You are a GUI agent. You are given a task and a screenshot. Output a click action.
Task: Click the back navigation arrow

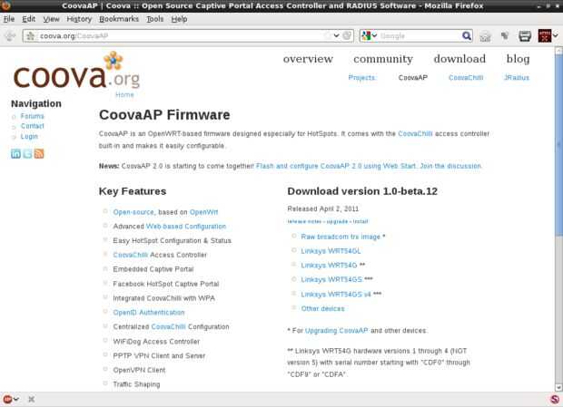[10, 36]
